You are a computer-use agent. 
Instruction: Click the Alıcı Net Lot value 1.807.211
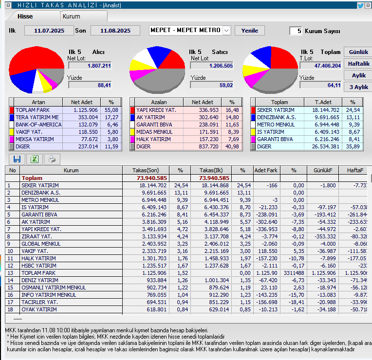click(x=90, y=66)
